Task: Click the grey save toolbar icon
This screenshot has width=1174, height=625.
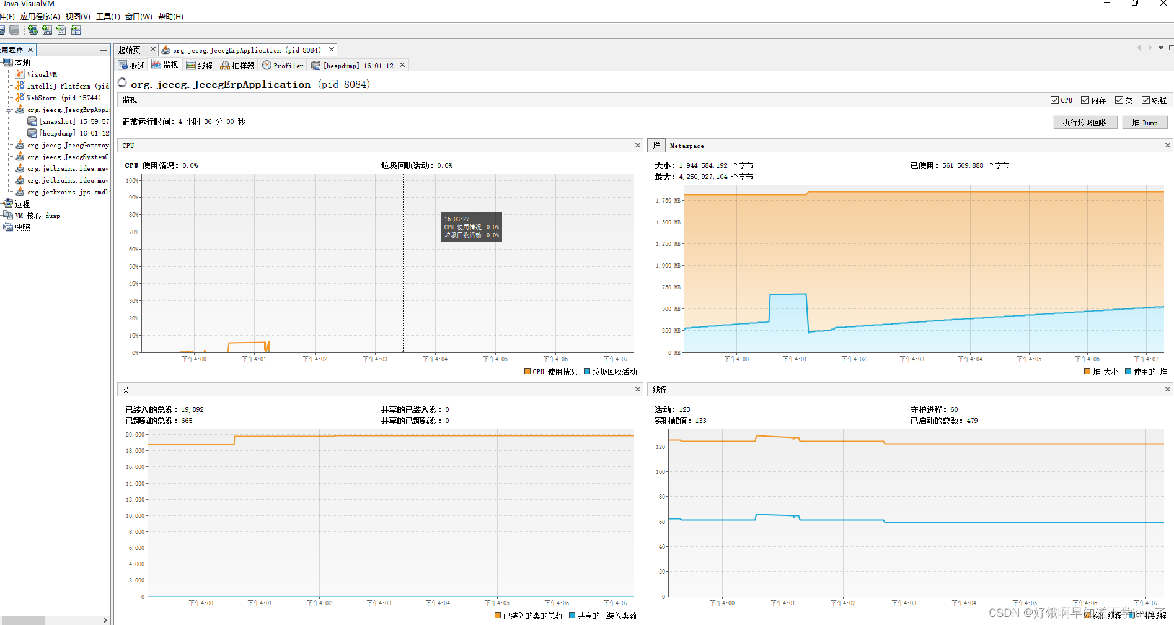Action: pos(14,30)
